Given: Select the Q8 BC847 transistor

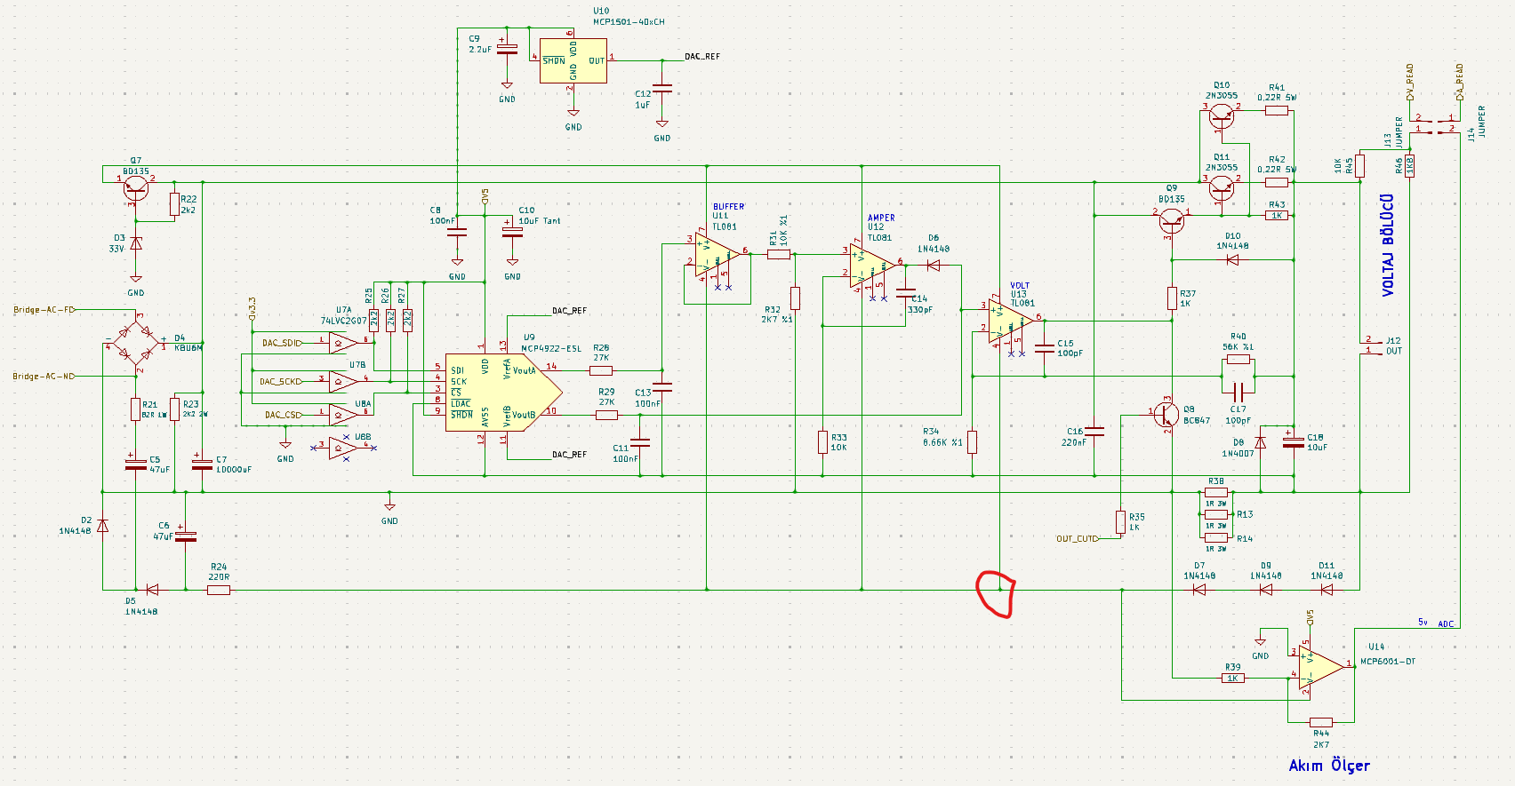Looking at the screenshot, I should pyautogui.click(x=1166, y=415).
